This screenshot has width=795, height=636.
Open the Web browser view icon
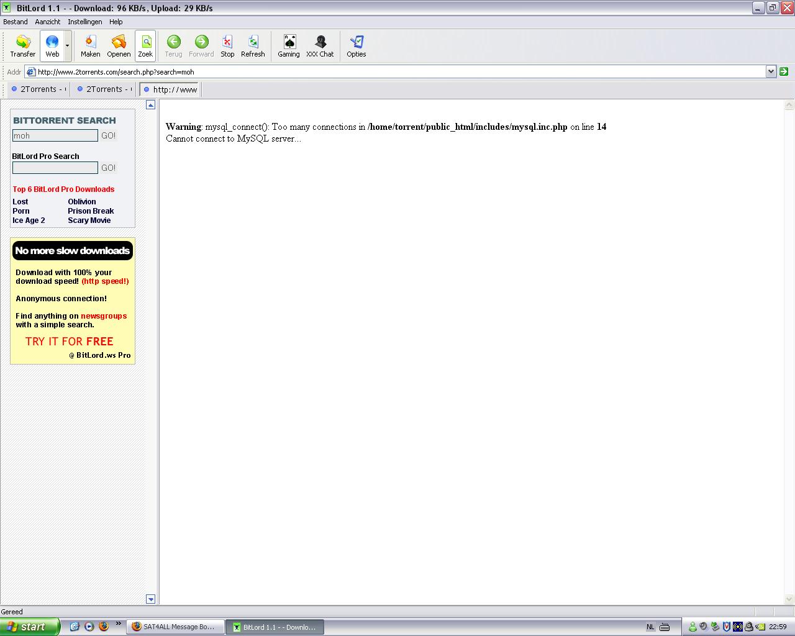click(52, 46)
